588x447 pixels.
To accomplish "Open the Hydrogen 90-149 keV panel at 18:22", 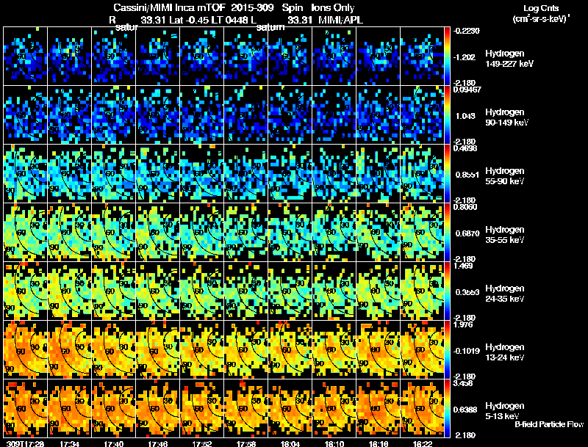I will pyautogui.click(x=422, y=115).
